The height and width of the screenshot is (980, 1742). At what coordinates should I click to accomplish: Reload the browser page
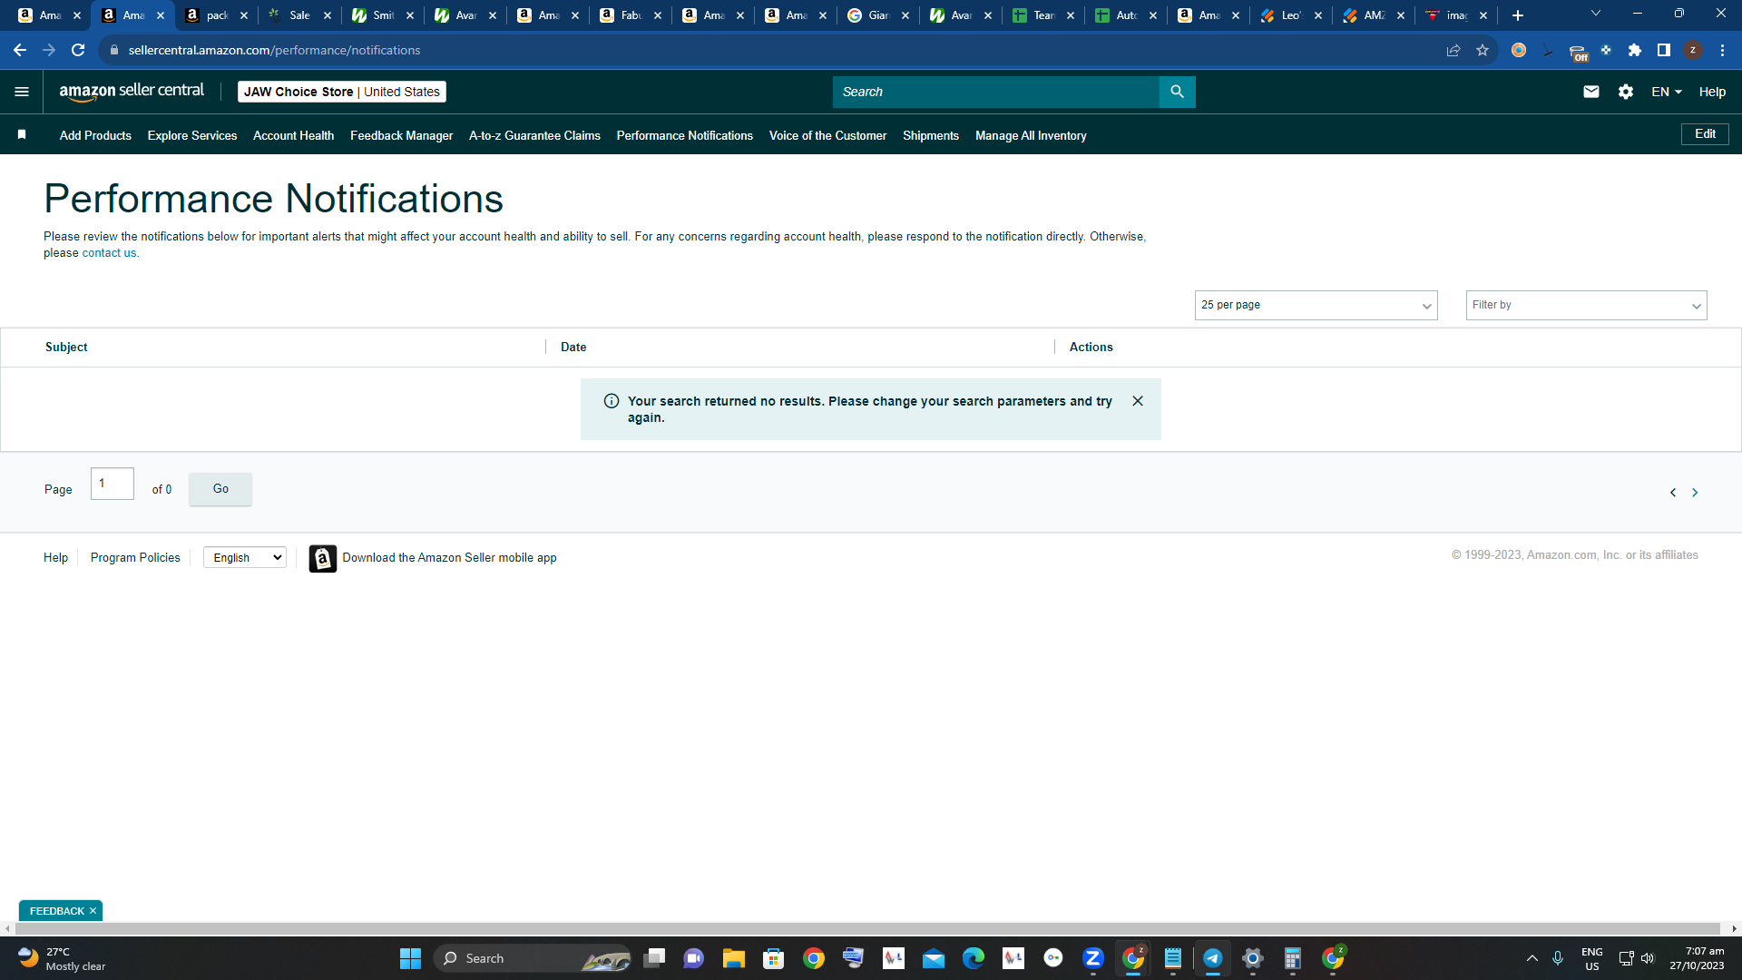(78, 50)
